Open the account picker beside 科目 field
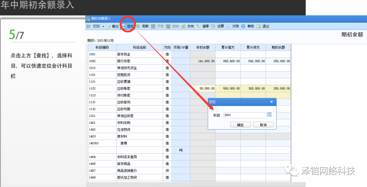 269,115
